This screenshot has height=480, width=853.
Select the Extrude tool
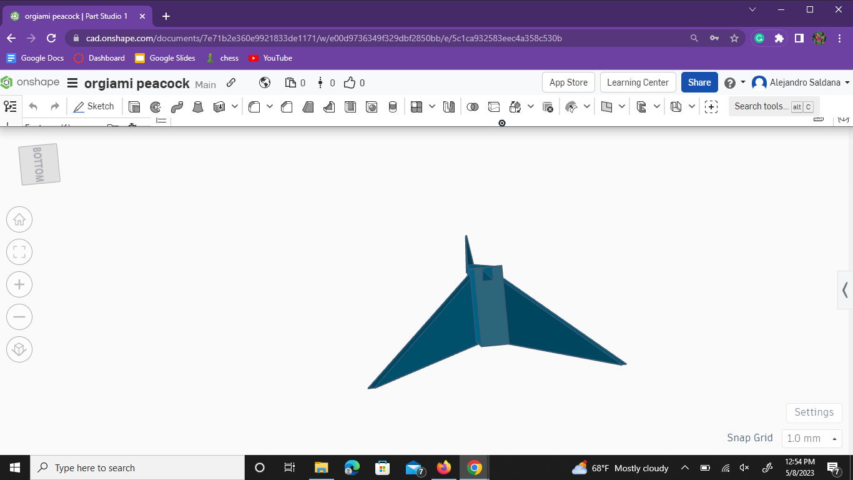click(x=134, y=106)
